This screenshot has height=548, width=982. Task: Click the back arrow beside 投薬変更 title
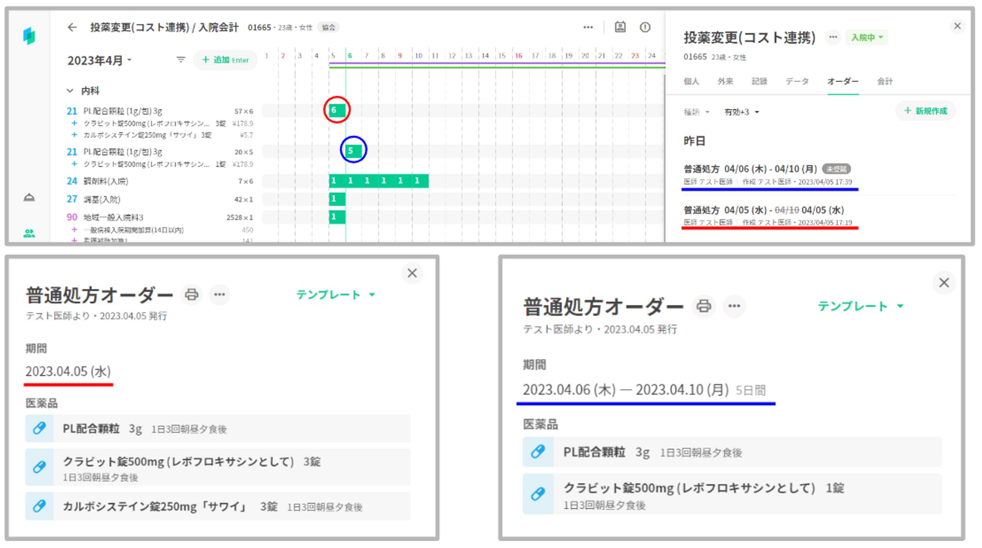(72, 27)
